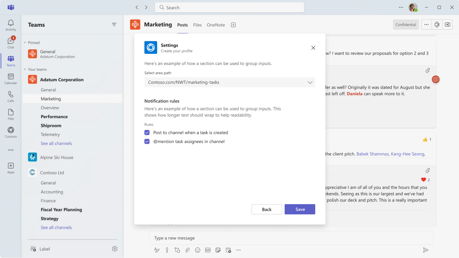This screenshot has height=258, width=459.
Task: Mark message important with the exclamation icon
Action: pos(167,250)
